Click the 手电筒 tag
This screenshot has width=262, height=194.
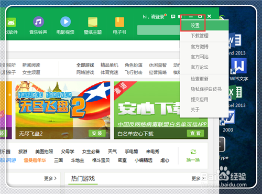pyautogui.click(x=132, y=152)
